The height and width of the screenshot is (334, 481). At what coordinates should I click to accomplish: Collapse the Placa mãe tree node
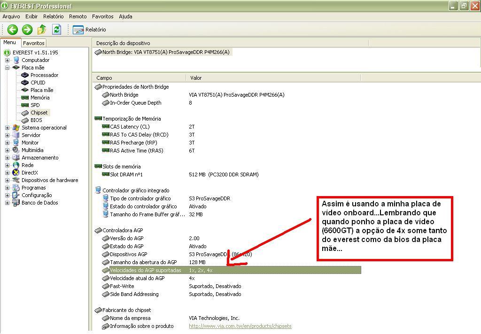coord(7,68)
